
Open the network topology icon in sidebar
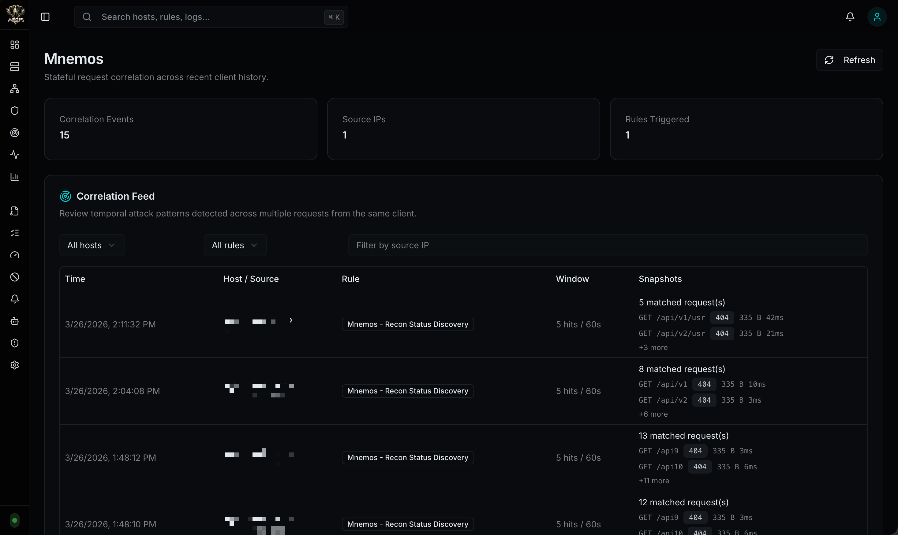point(14,89)
